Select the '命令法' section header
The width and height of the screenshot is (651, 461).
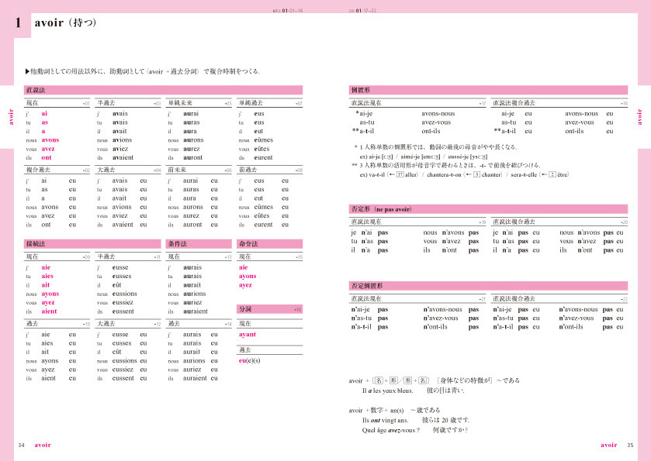pyautogui.click(x=269, y=244)
